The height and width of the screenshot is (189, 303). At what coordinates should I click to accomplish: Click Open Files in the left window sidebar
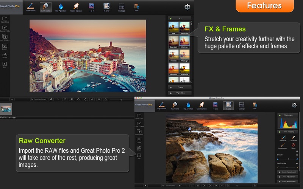tap(5, 20)
